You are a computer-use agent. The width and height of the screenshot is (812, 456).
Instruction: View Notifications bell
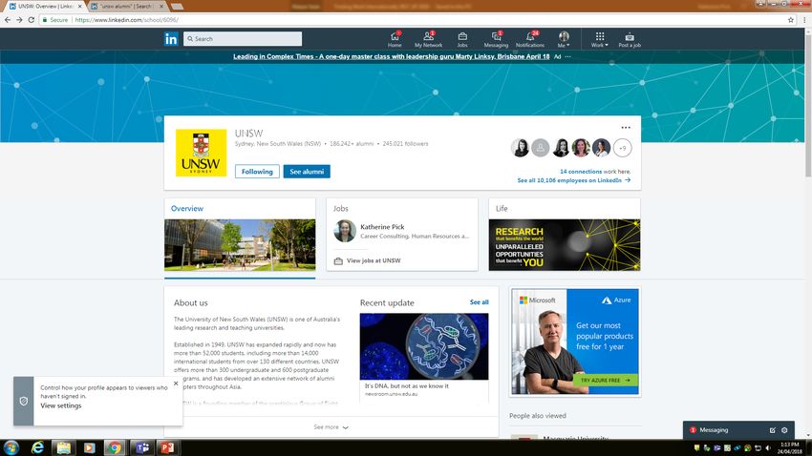pyautogui.click(x=530, y=39)
